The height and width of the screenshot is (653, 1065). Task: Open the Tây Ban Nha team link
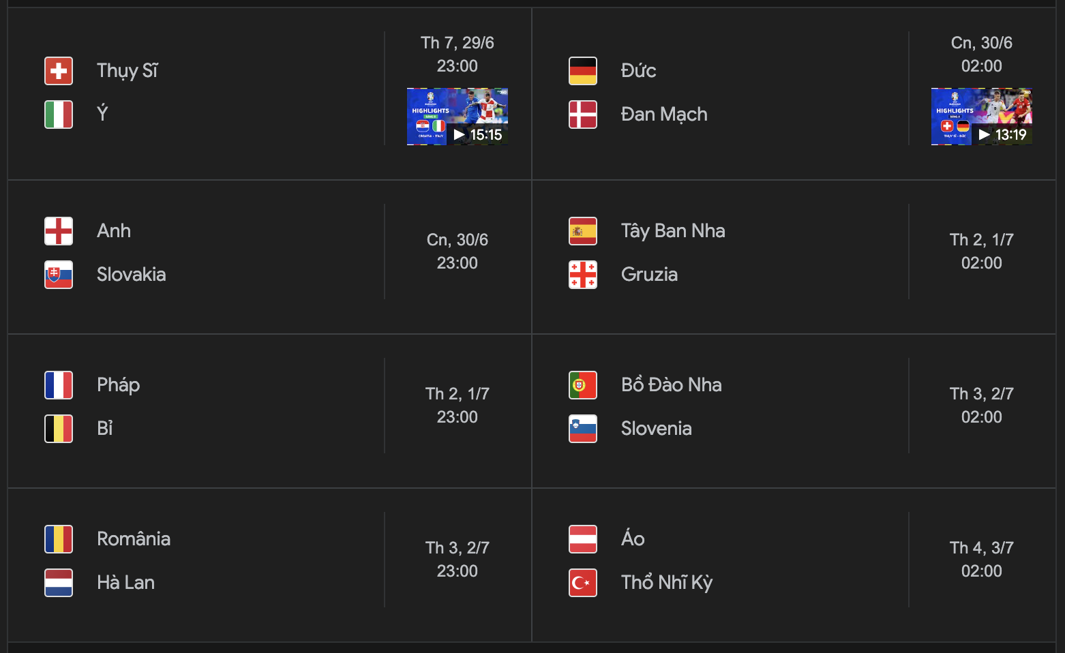(672, 231)
